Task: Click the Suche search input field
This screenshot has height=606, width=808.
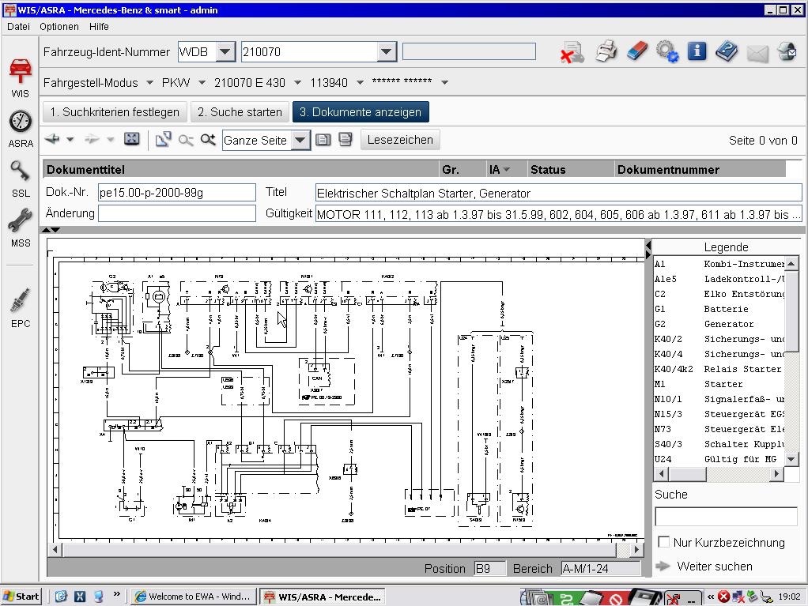Action: 726,517
